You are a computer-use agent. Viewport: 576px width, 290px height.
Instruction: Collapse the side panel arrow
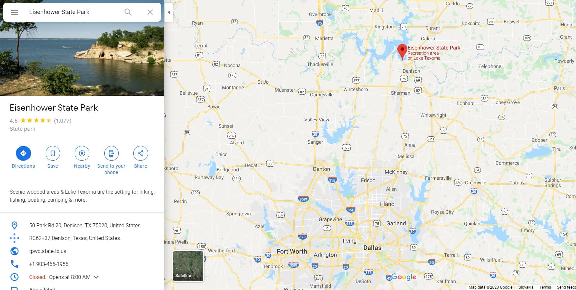tap(169, 12)
